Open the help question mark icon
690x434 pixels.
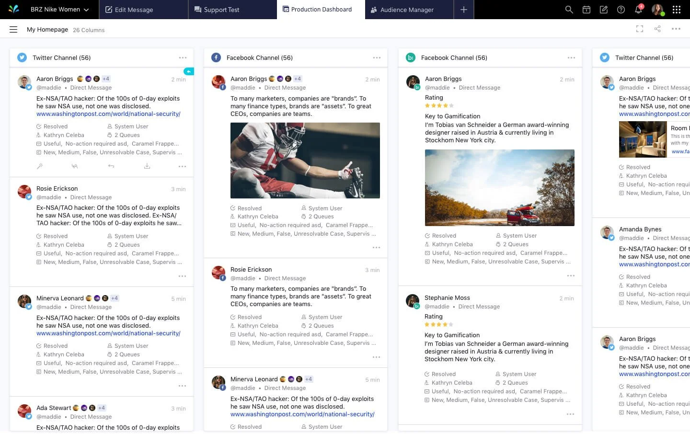tap(621, 9)
